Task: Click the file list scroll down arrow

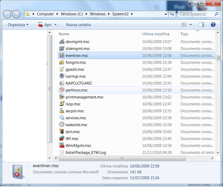Action: (x=218, y=153)
